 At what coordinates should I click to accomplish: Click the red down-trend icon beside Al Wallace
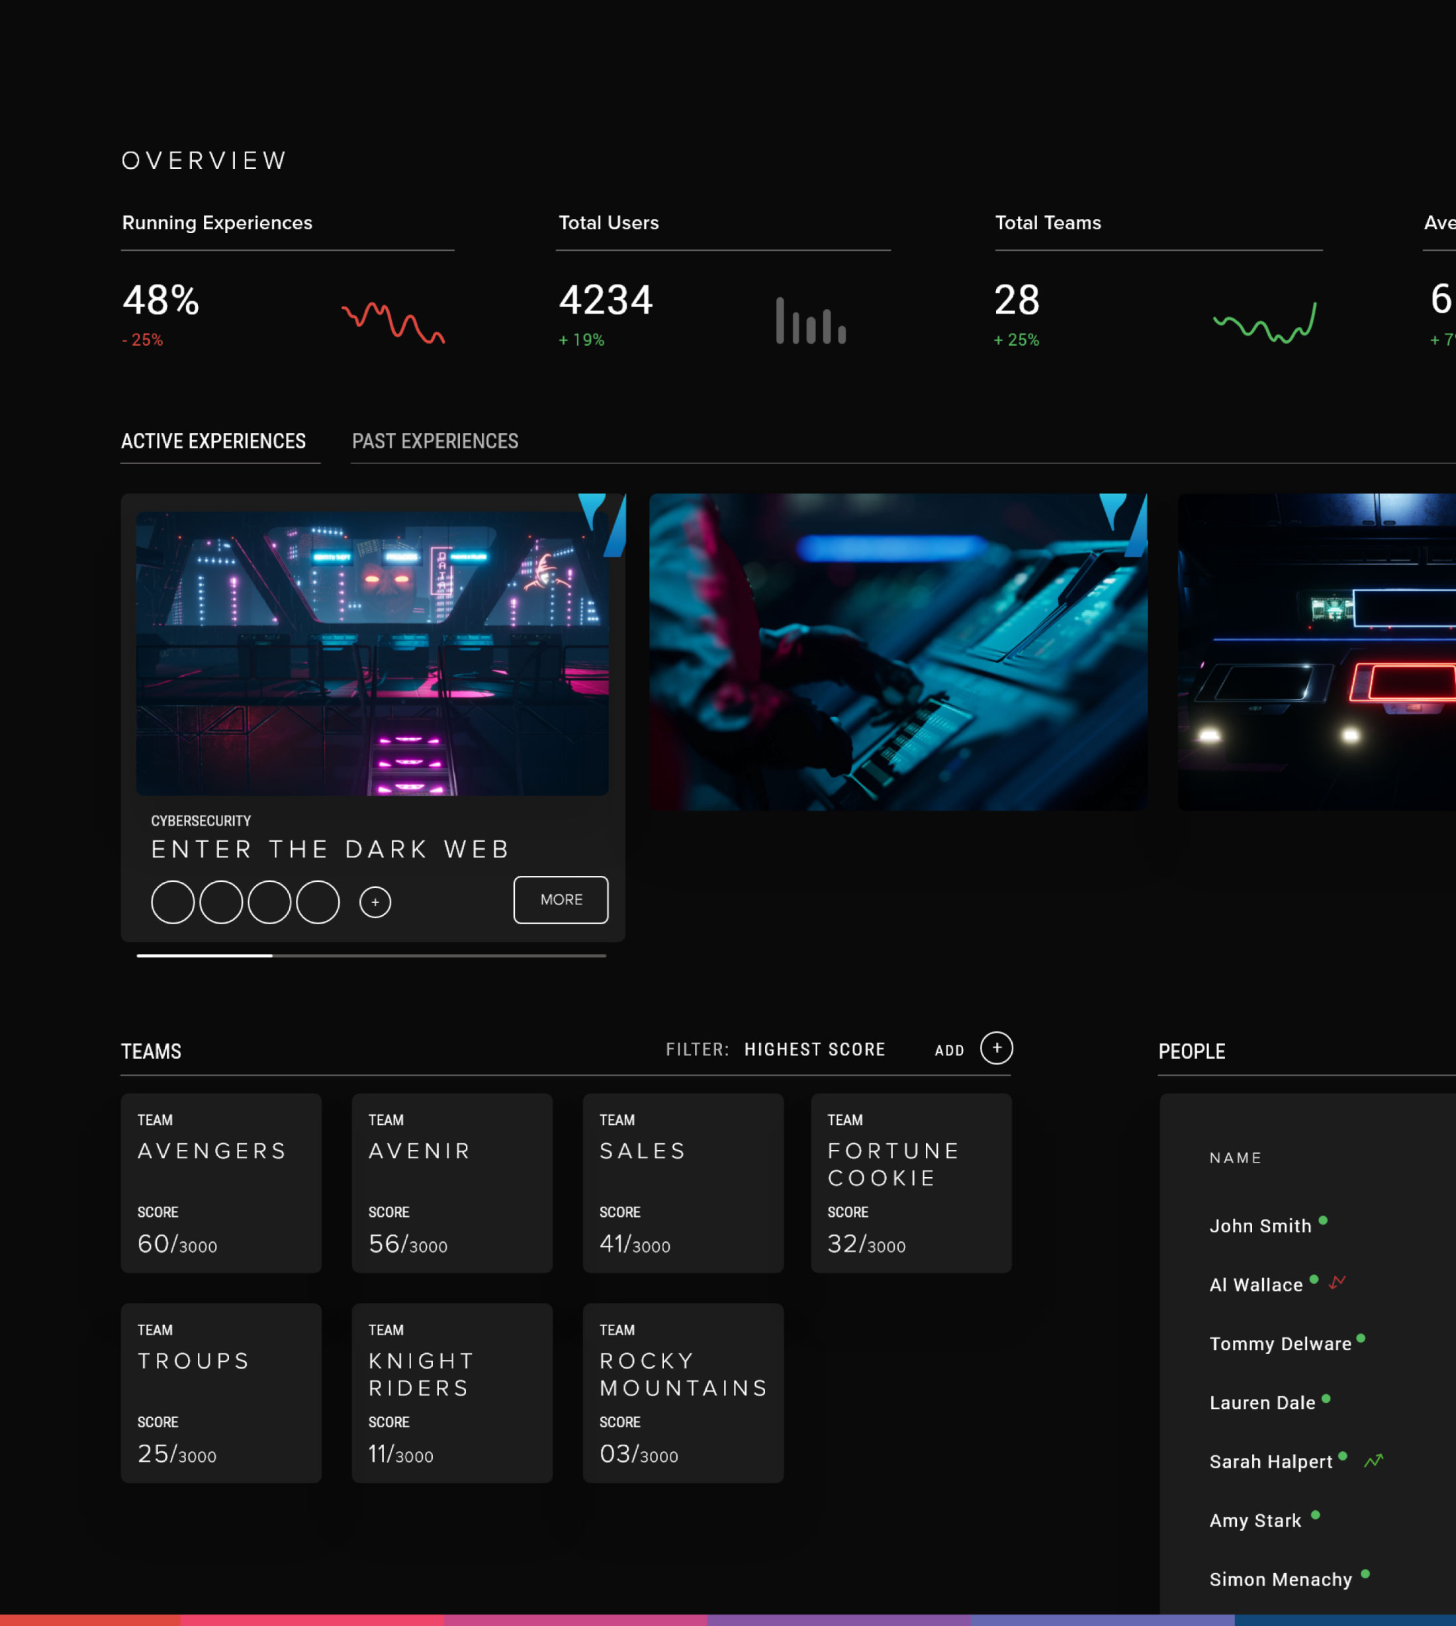click(x=1337, y=1282)
